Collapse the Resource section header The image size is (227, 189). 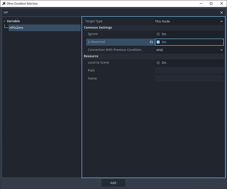91,56
